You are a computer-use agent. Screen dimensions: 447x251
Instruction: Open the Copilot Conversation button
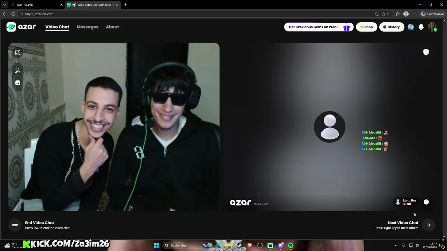coord(432,14)
